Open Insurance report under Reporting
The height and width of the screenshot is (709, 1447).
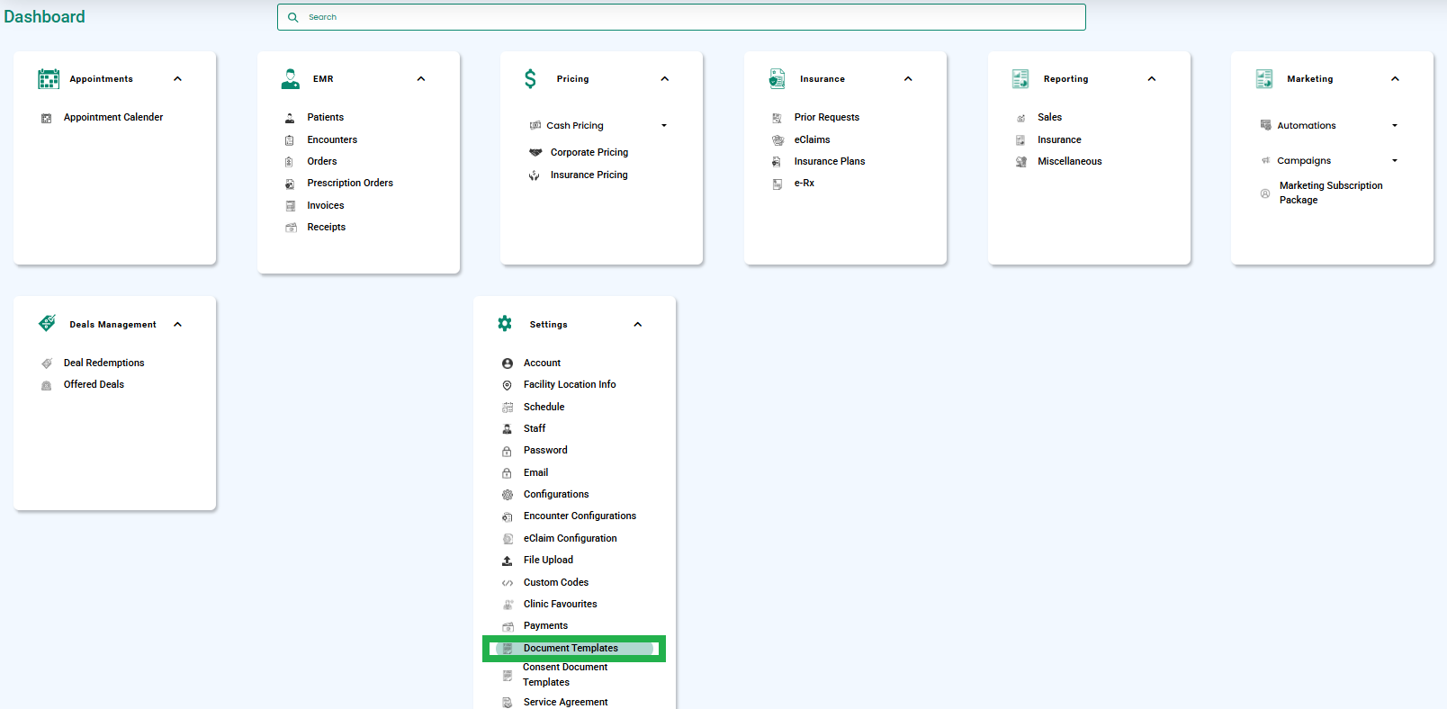point(1059,140)
